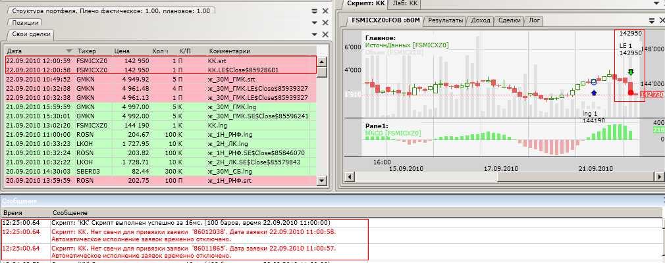The height and width of the screenshot is (263, 665).
Task: Select the trade row ж_30М_ГМК.lng
Action: [x=161, y=107]
